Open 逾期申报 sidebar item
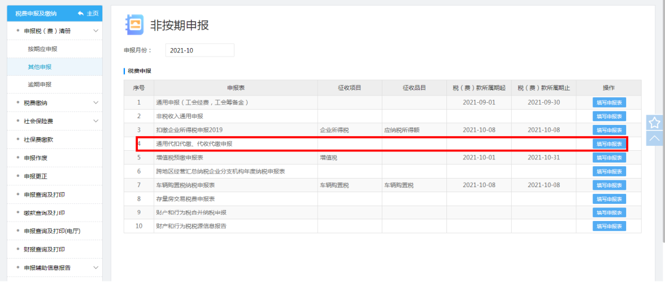This screenshot has width=665, height=282. 40,85
